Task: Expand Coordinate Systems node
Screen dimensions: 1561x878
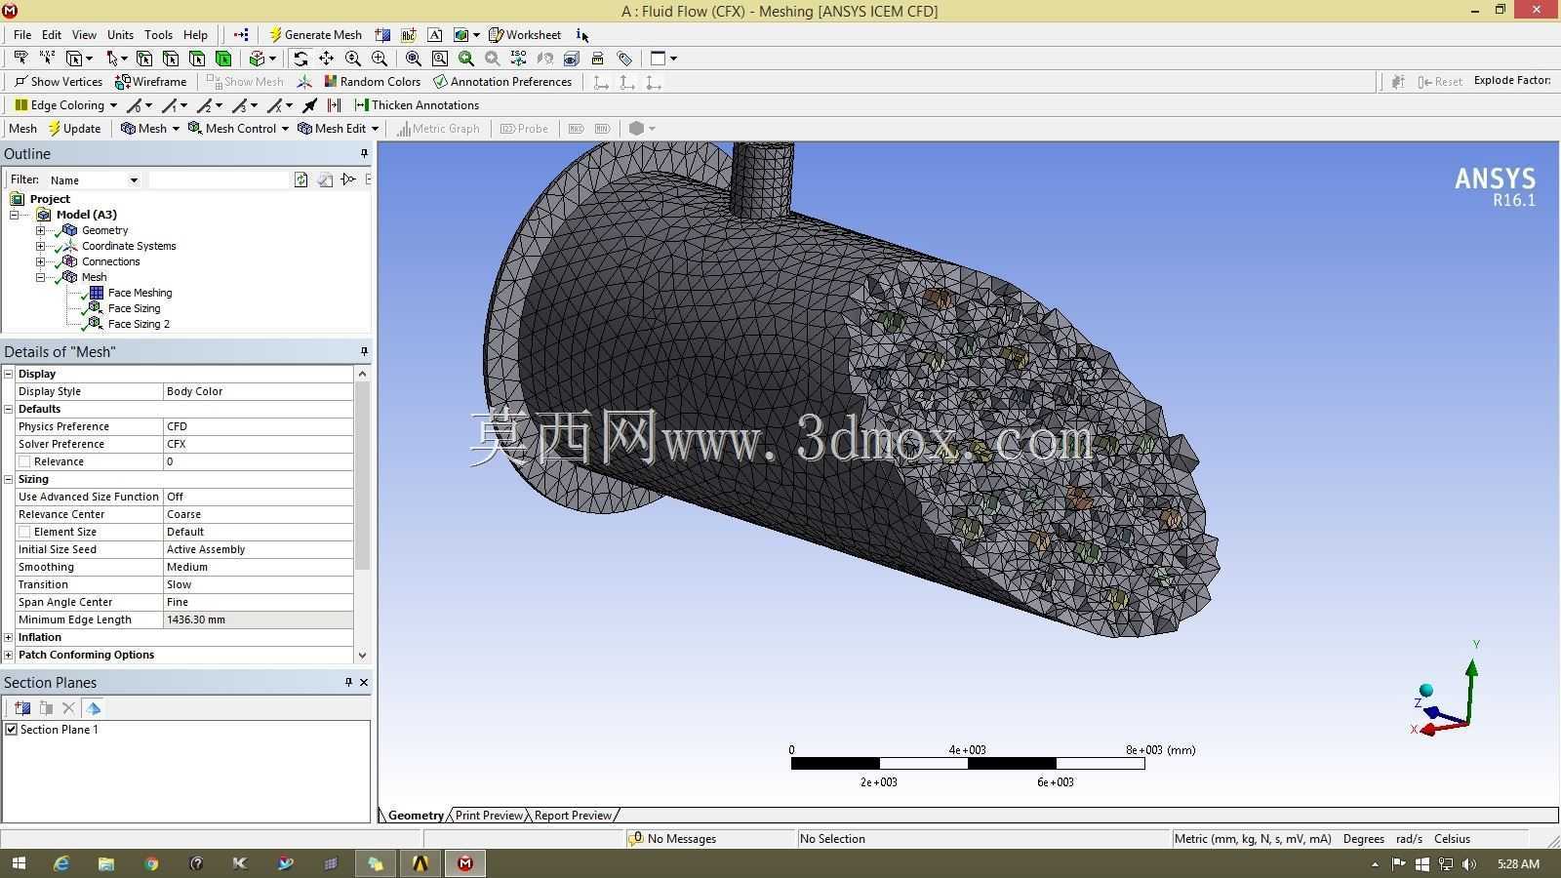Action: point(40,246)
